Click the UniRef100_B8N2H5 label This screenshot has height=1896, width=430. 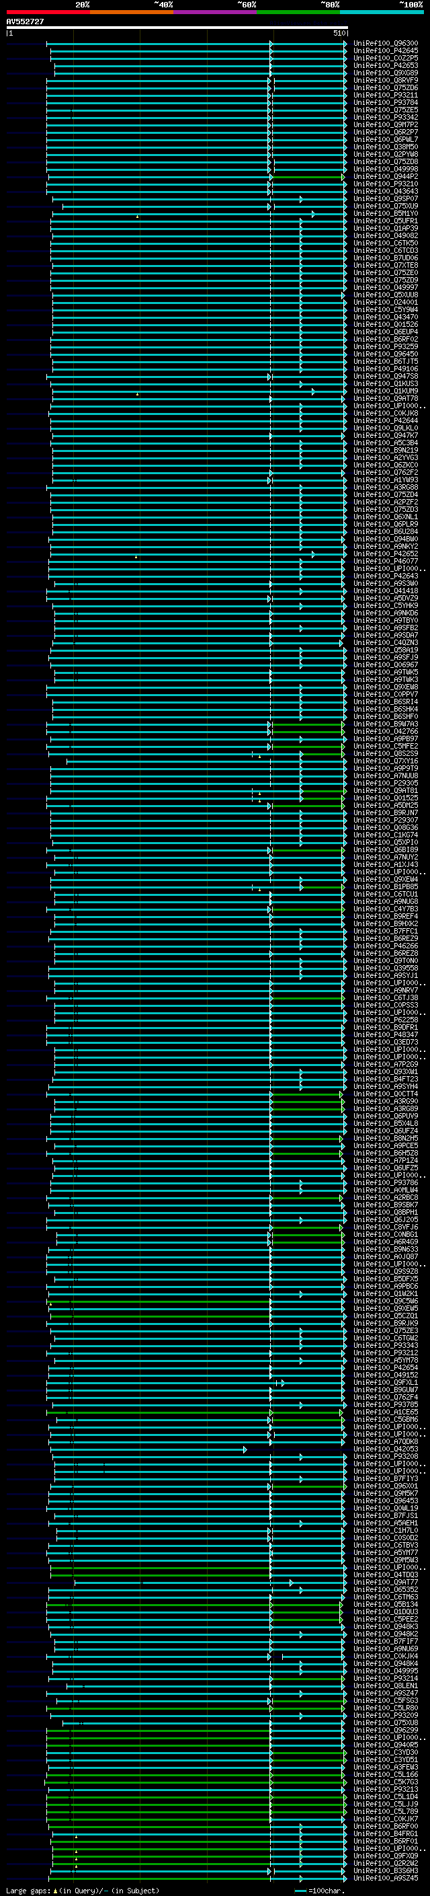pos(385,1139)
